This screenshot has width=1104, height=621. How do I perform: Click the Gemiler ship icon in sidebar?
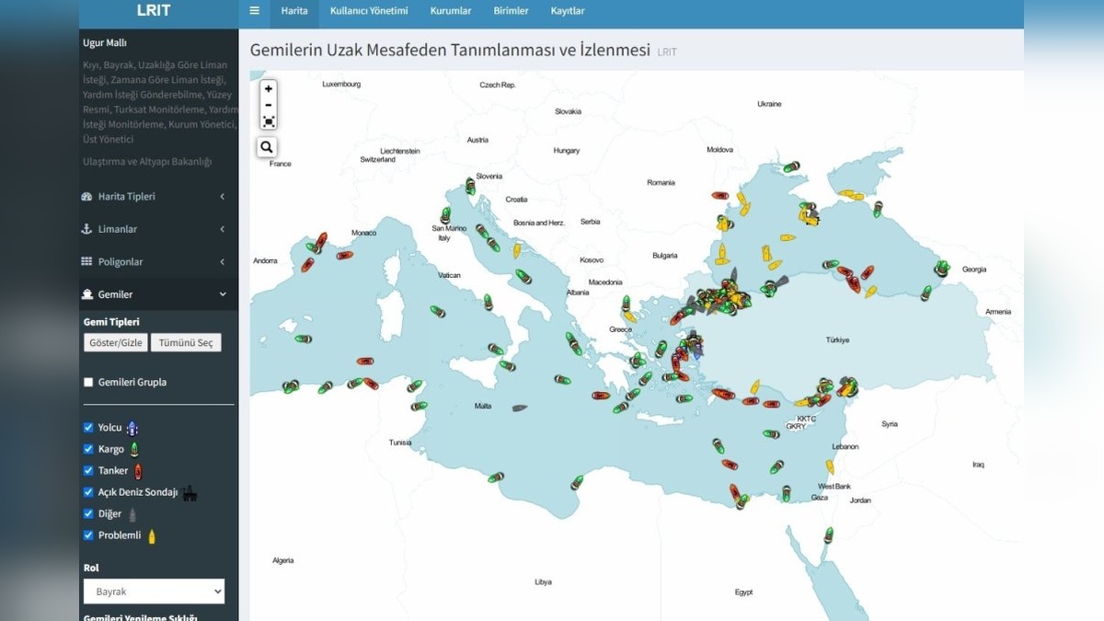87,294
